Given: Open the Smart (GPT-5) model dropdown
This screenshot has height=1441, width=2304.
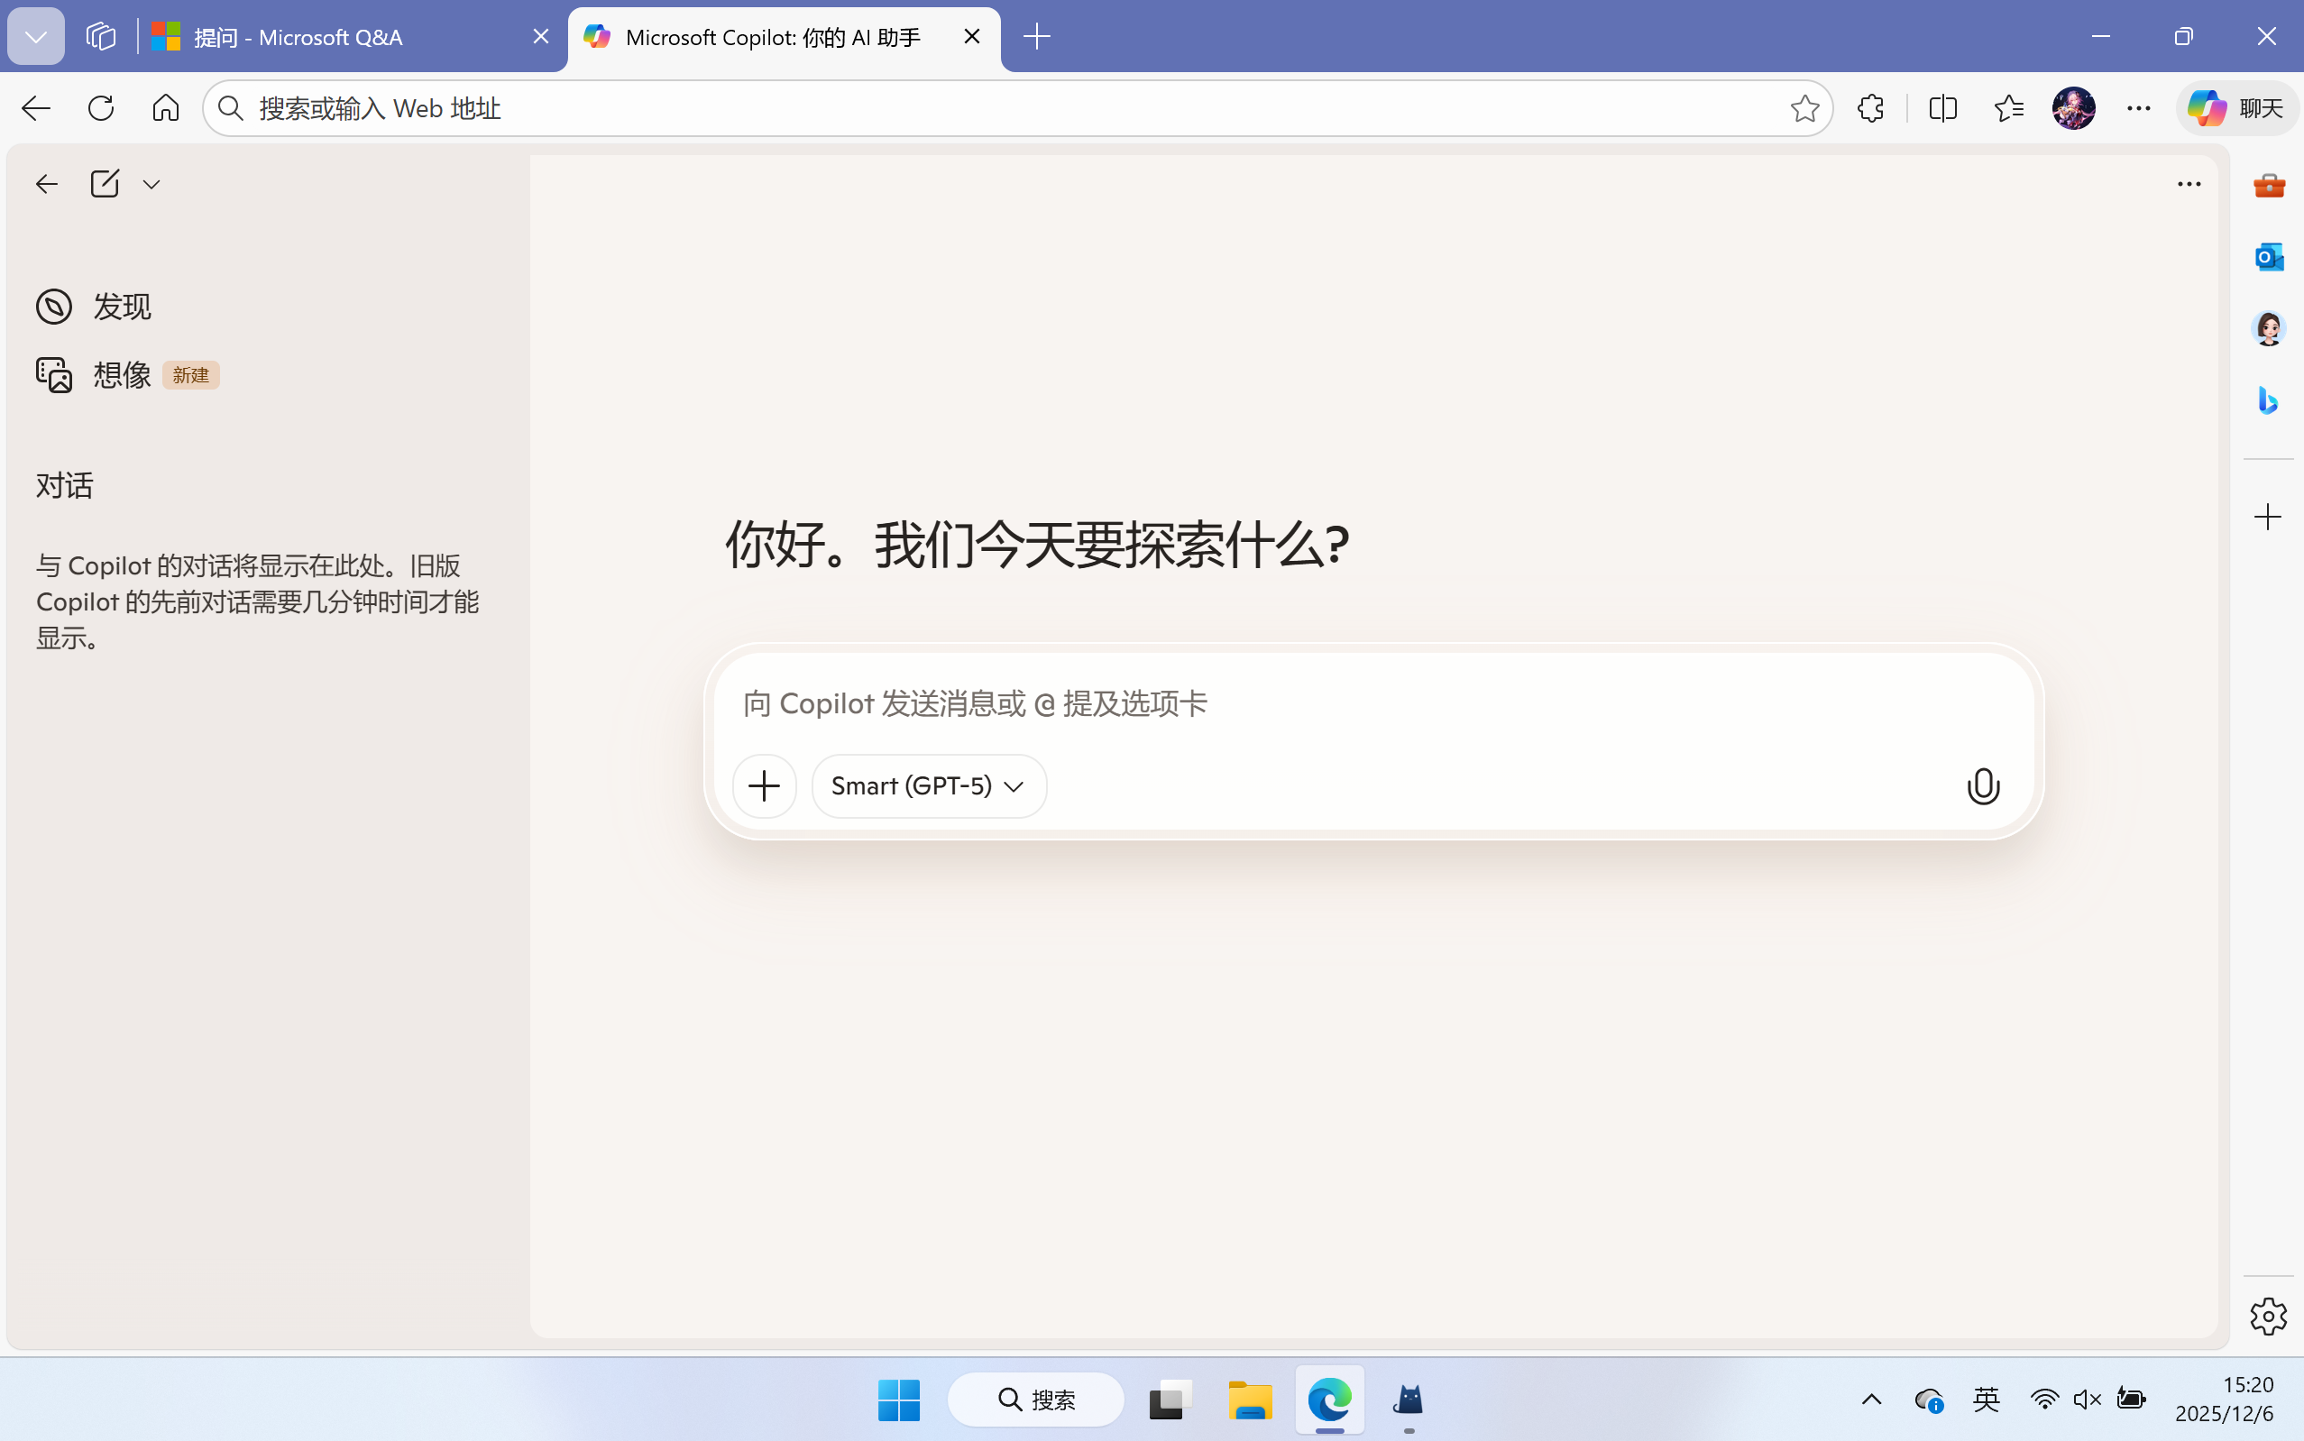Looking at the screenshot, I should [927, 785].
